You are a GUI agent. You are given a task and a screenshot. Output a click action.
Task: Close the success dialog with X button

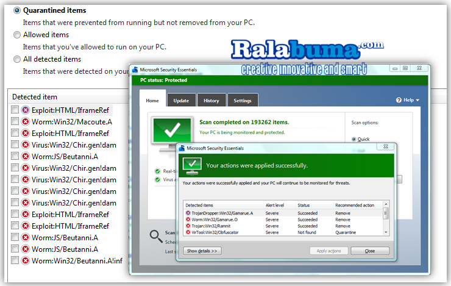click(x=386, y=146)
